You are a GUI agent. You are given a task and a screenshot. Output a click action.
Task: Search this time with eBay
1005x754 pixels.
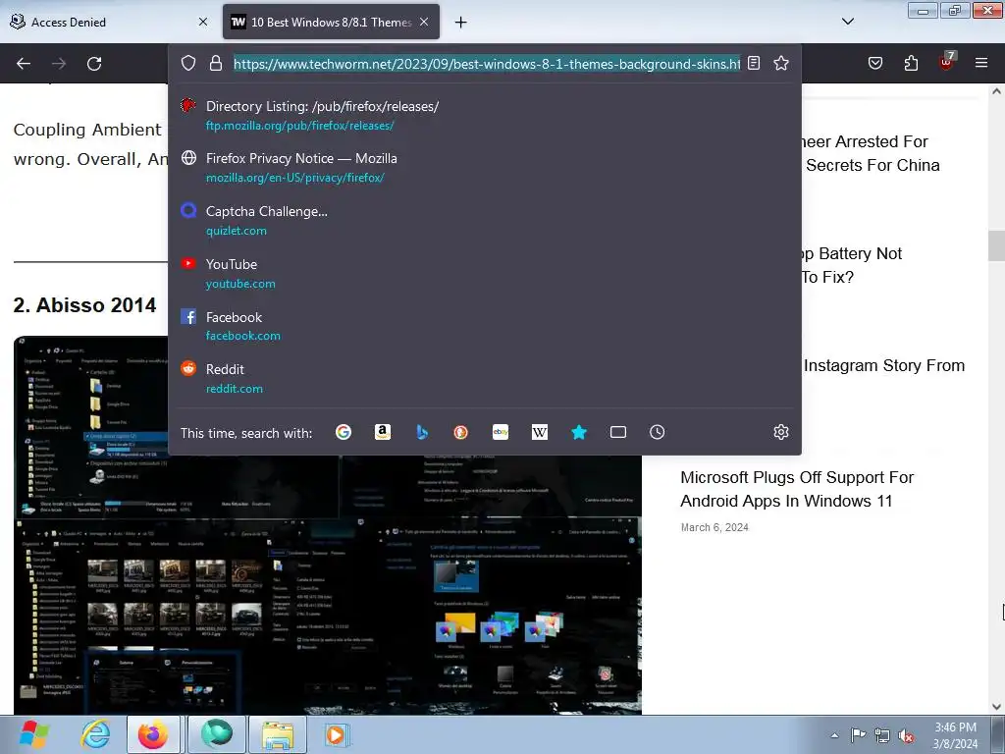pyautogui.click(x=501, y=432)
